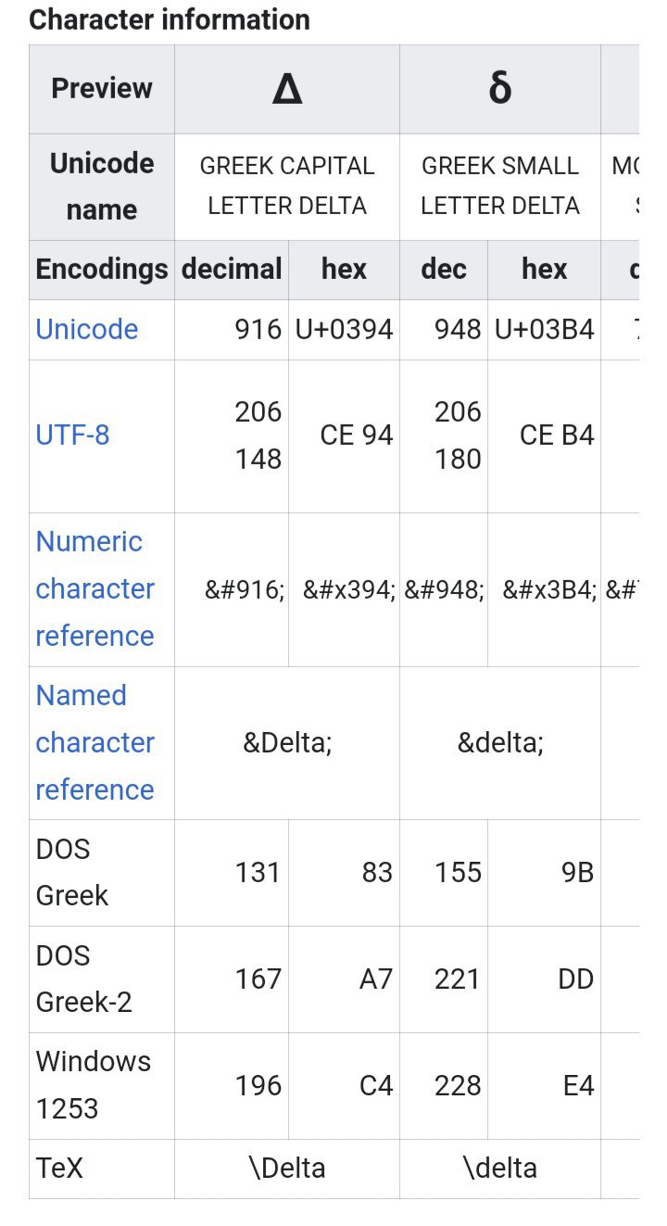Click the small delta preview glyph
This screenshot has height=1226, width=667.
pos(499,89)
